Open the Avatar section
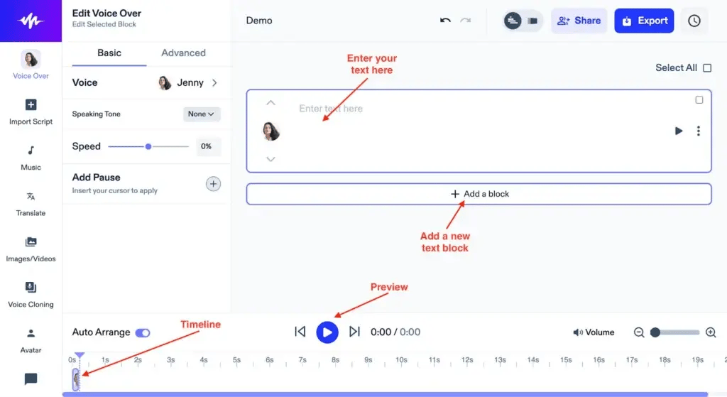The height and width of the screenshot is (397, 727). click(31, 339)
